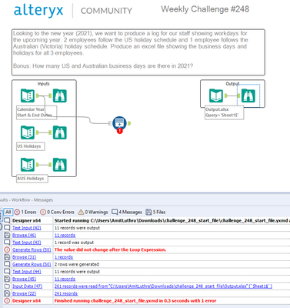Filter results by 4 Messages
Screen dimensions: 290x308
[x=127, y=213]
